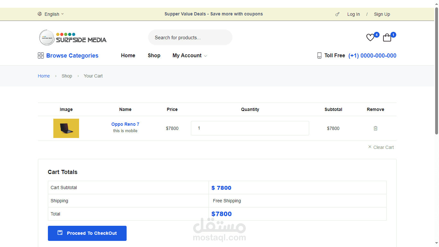Call the toll free number (+1) 0000-000-000
The width and height of the screenshot is (439, 247).
372,56
